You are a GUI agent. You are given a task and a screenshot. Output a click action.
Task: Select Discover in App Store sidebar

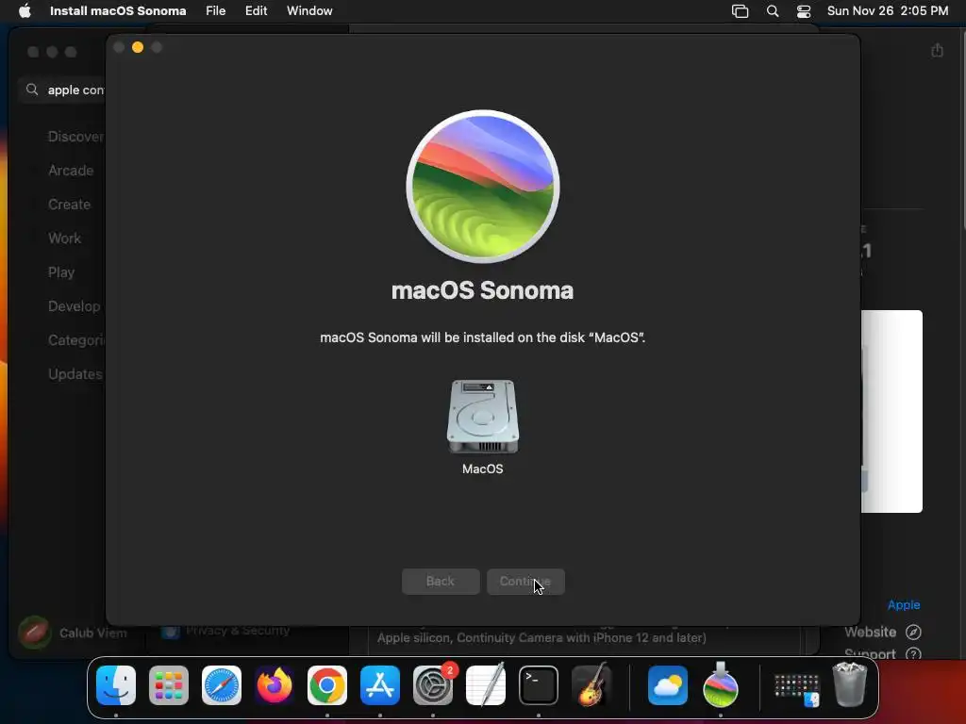pos(75,137)
